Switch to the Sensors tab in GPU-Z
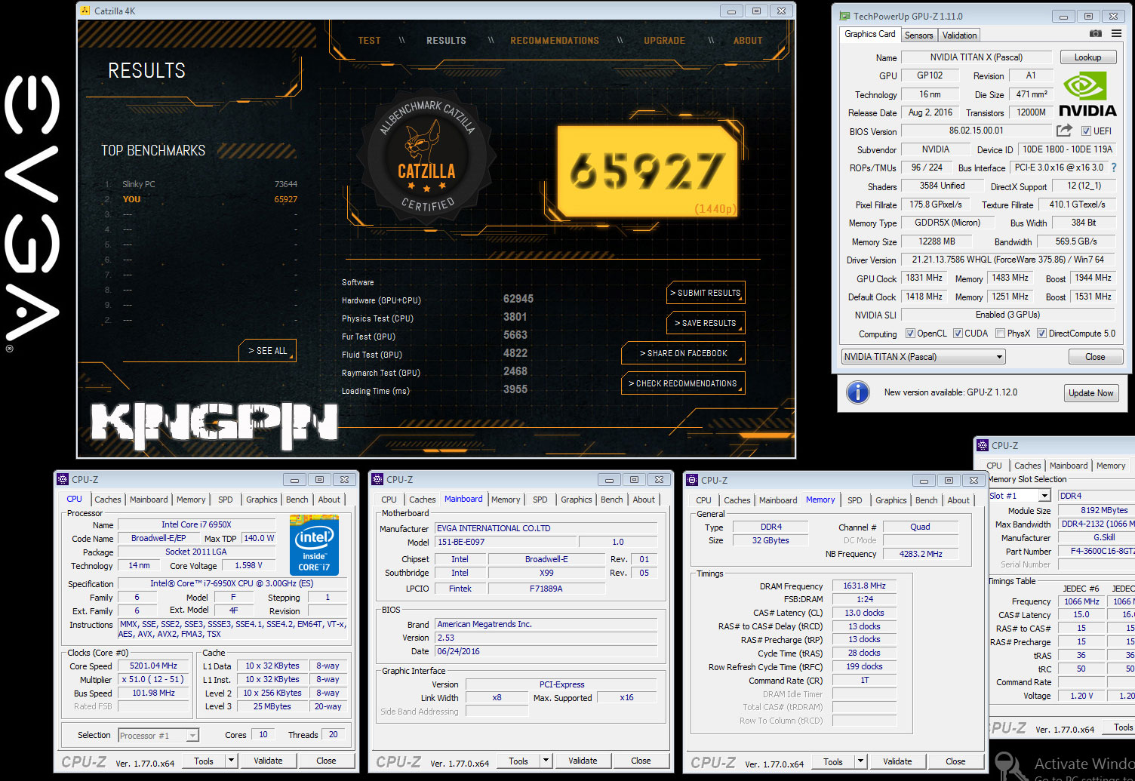 point(918,35)
